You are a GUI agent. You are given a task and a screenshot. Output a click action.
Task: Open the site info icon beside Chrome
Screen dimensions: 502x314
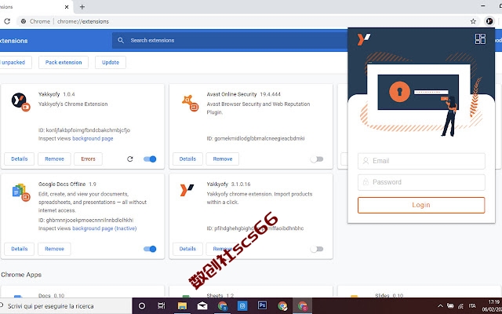[24, 21]
